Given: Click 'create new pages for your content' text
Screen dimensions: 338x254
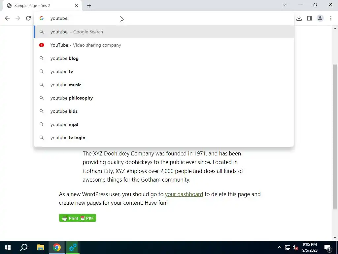Looking at the screenshot, I should (101, 203).
